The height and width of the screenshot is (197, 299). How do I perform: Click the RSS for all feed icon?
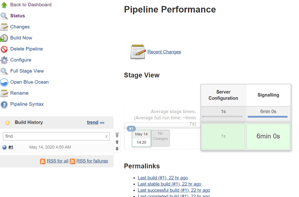click(x=43, y=161)
